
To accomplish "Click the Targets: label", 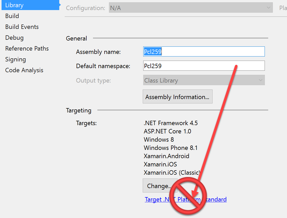I will [86, 123].
